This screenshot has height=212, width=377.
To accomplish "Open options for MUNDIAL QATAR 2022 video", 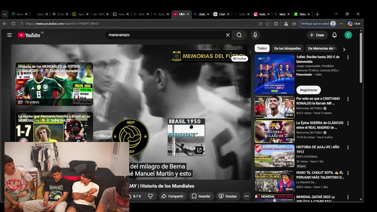I will [x=348, y=197].
